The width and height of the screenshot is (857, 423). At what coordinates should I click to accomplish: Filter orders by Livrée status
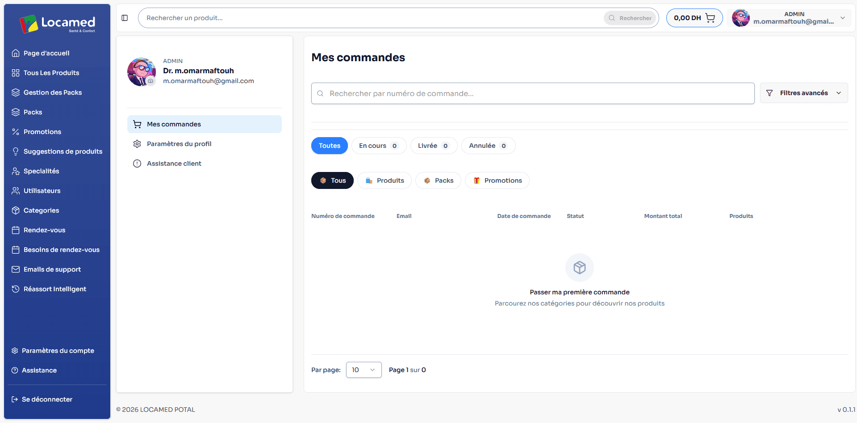(433, 146)
